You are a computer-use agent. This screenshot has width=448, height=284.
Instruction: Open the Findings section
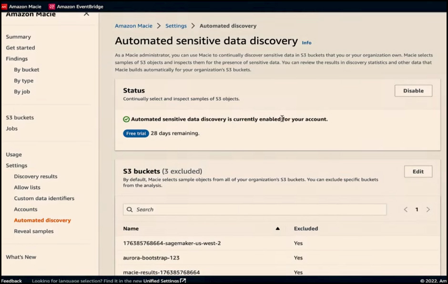17,59
